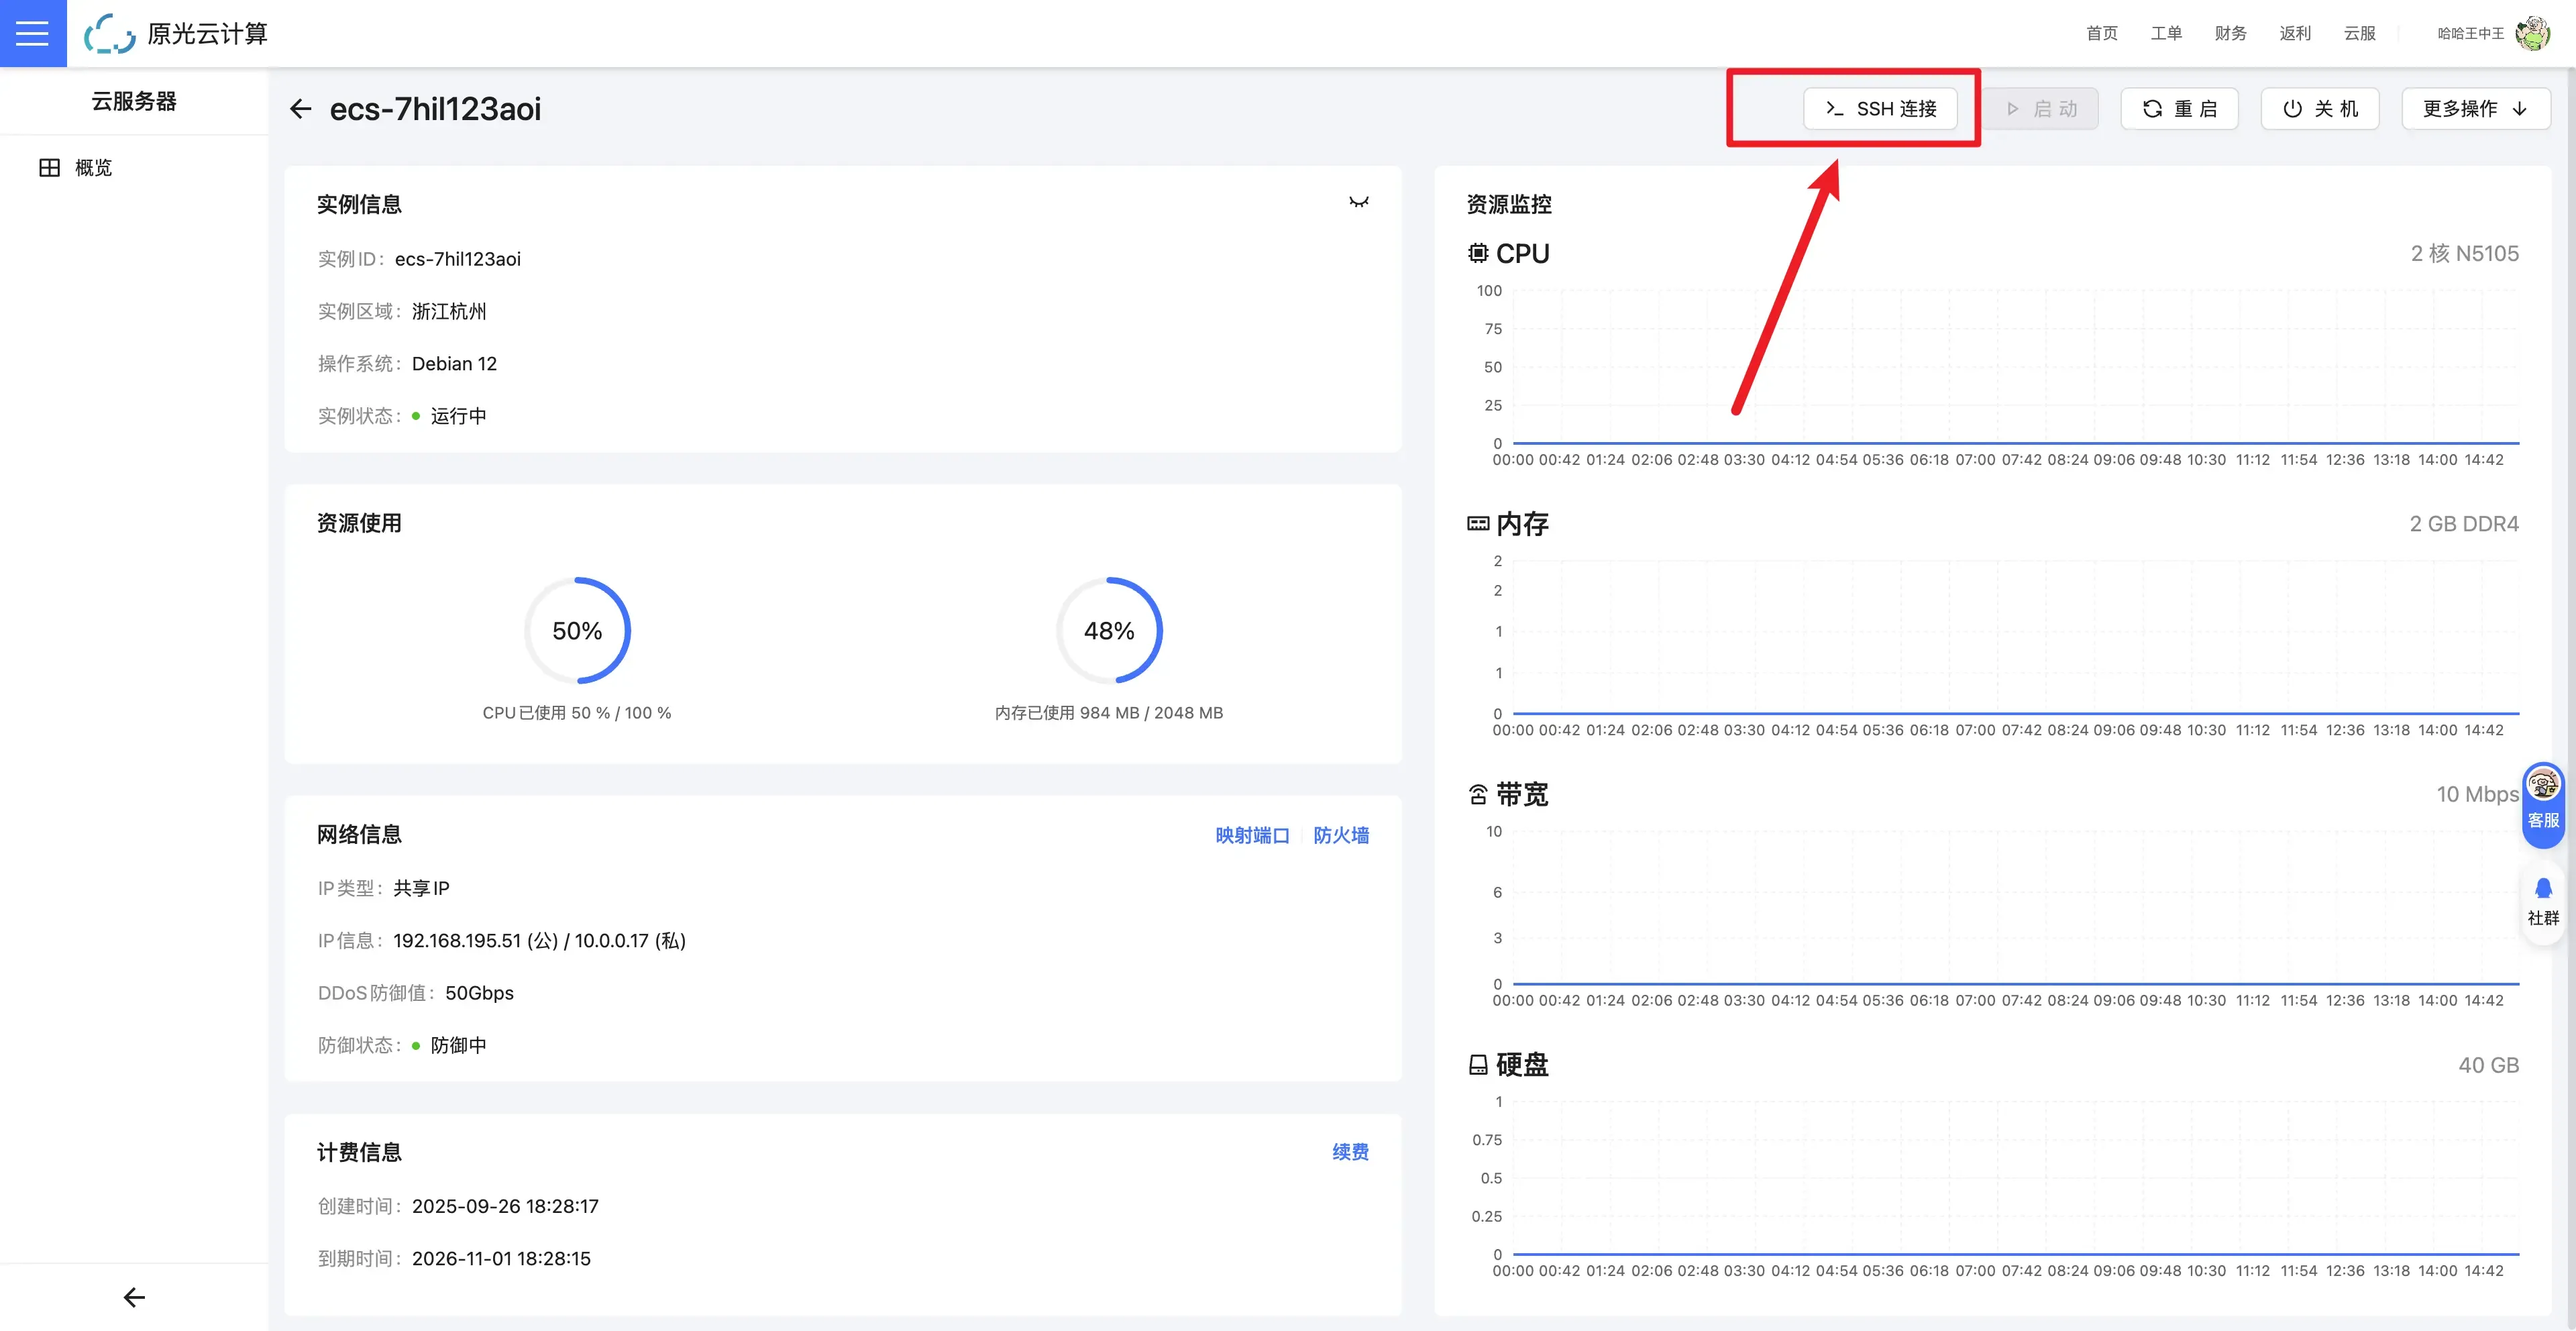The width and height of the screenshot is (2576, 1331).
Task: Click the 续费 renewal link
Action: coord(1350,1152)
